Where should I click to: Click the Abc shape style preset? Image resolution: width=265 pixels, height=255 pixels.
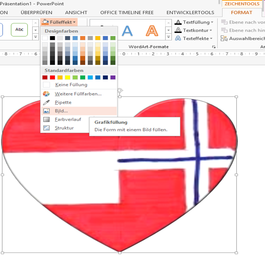19,29
